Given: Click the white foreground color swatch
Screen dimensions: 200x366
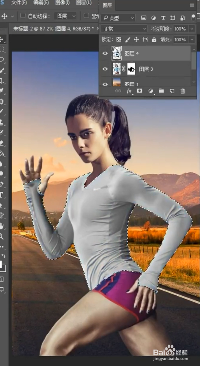Looking at the screenshot, I should point(1,264).
